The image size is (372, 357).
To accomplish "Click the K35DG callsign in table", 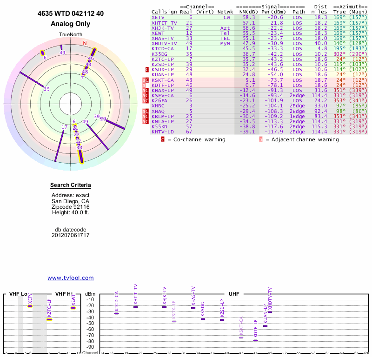I will pos(159,54).
